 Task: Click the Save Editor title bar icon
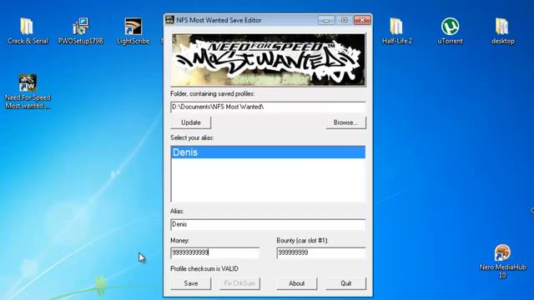169,20
